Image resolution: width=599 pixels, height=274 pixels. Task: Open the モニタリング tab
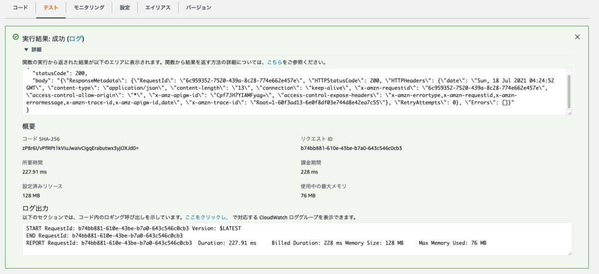point(89,8)
